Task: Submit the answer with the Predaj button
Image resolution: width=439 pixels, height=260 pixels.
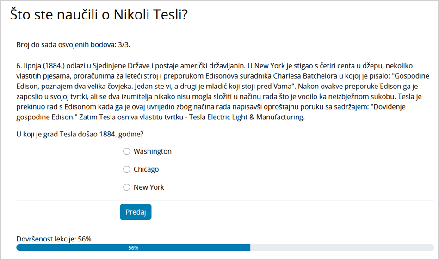Action: tap(136, 212)
